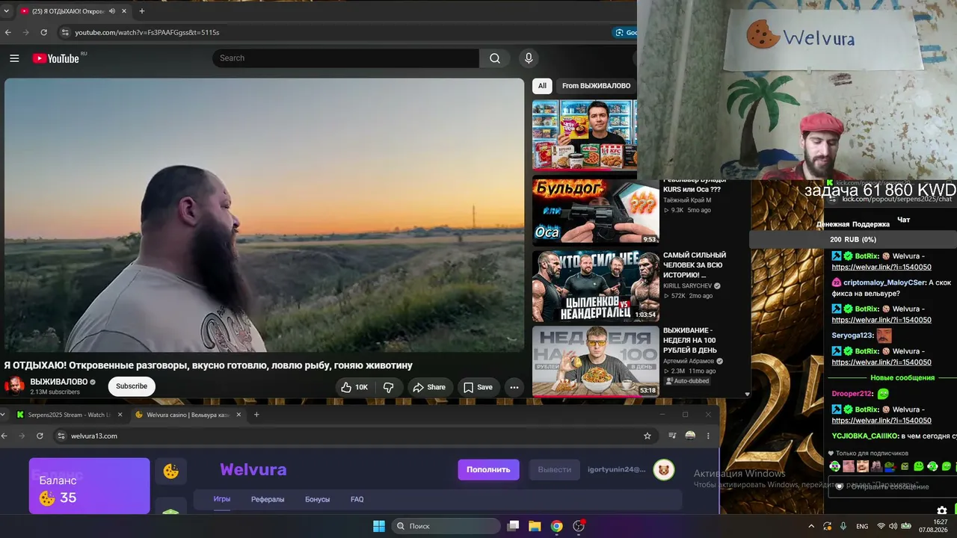Open the ВЫЖИВАЛОВО channel avatar
The image size is (957, 538).
point(15,386)
